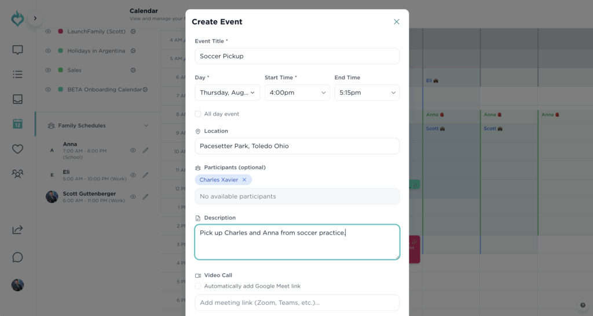The width and height of the screenshot is (593, 316).
Task: Enable the All day event checkbox
Action: pos(198,114)
